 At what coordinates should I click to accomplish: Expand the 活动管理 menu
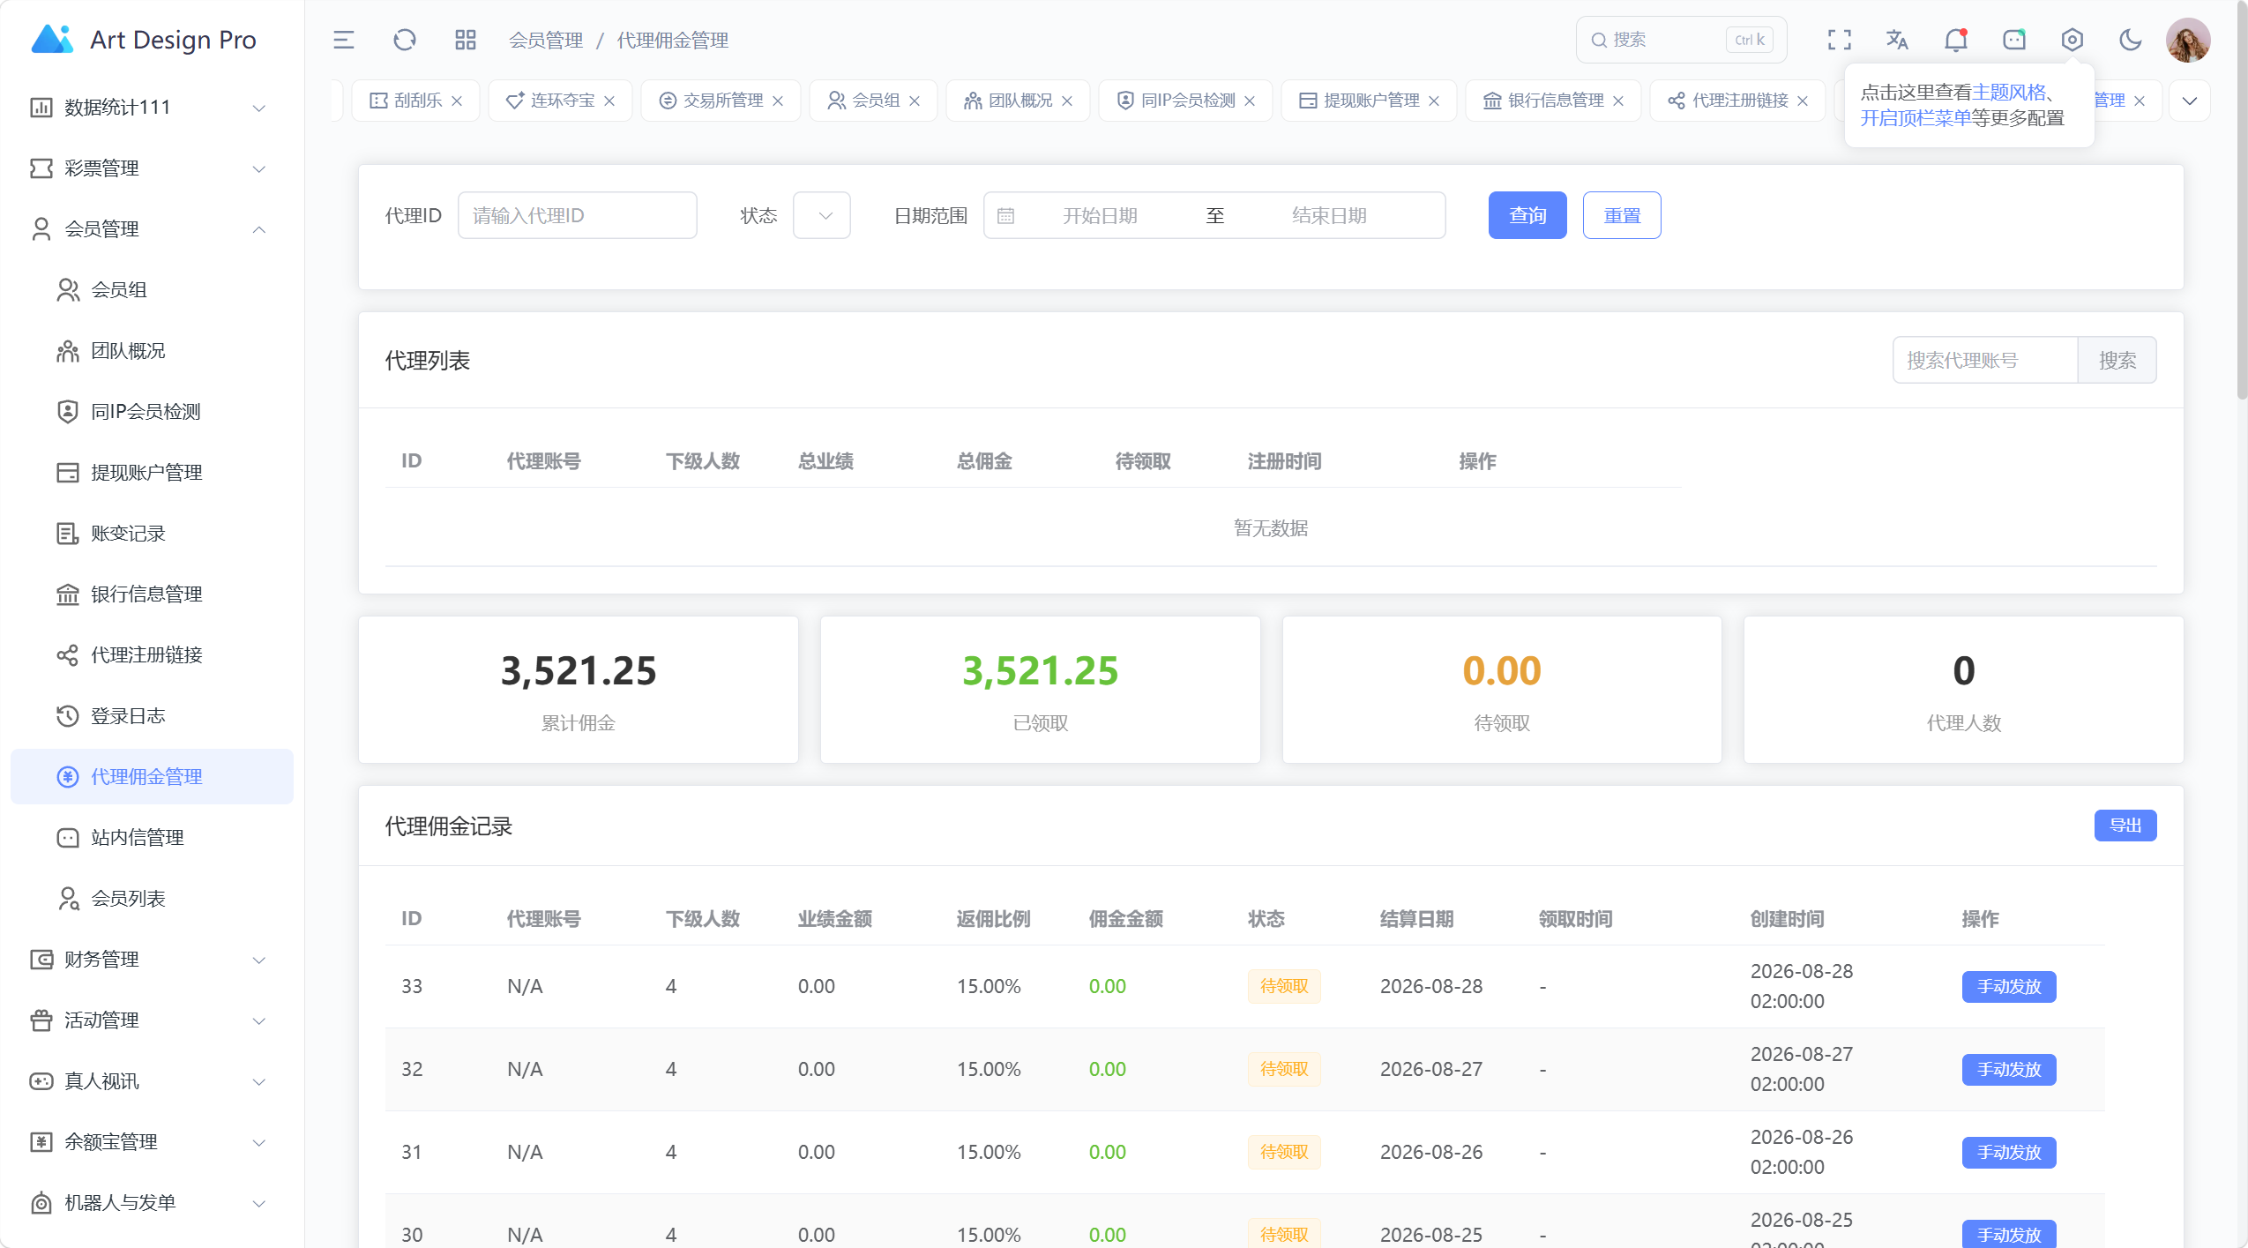152,1020
